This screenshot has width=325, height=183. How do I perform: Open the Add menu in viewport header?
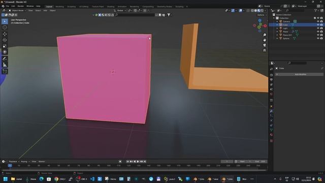(45, 10)
